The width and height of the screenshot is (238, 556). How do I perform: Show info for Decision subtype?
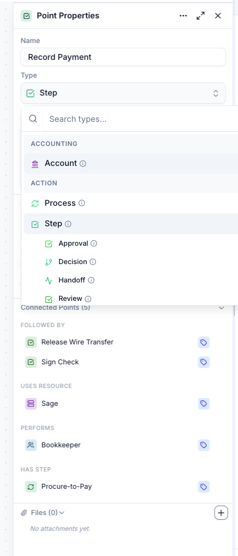pyautogui.click(x=92, y=262)
